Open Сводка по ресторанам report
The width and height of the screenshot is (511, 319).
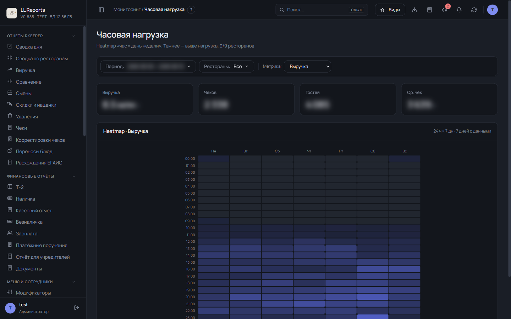42,58
